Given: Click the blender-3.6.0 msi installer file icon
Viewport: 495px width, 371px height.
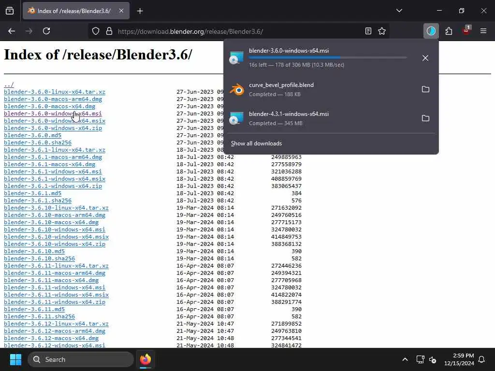Looking at the screenshot, I should (236, 58).
